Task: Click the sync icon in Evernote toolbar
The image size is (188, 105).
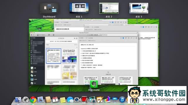Action: 49,35
